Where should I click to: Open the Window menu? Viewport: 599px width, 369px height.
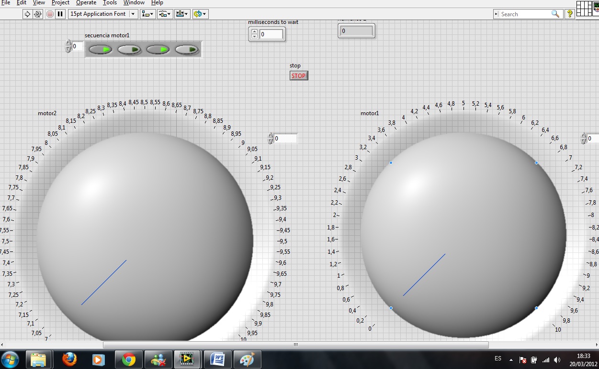[x=134, y=3]
